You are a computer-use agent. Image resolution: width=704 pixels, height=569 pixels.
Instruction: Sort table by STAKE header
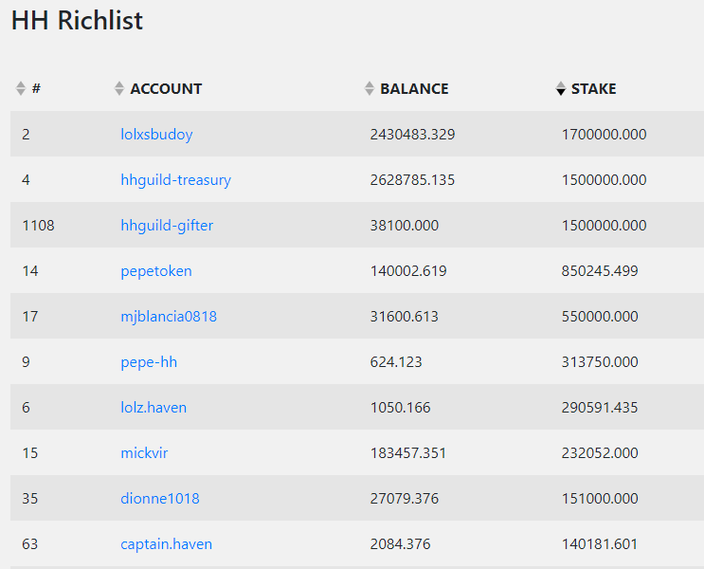click(593, 88)
